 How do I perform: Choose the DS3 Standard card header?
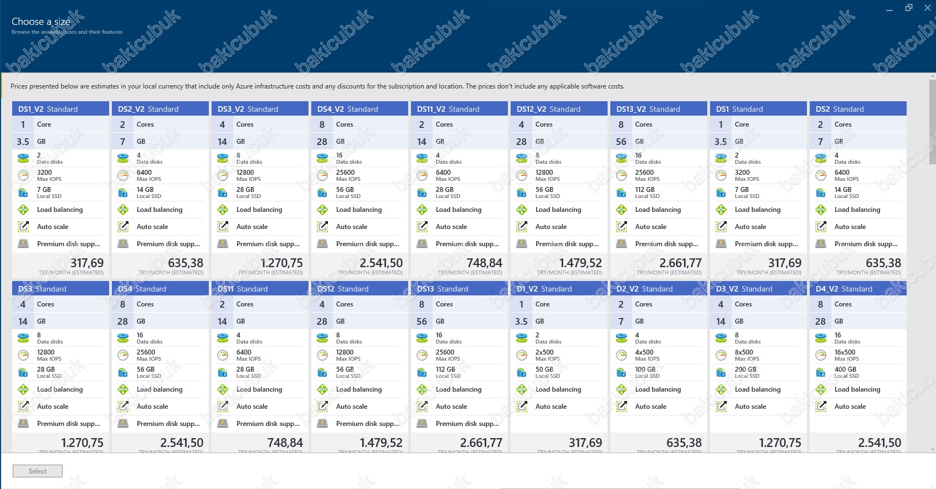coord(61,289)
